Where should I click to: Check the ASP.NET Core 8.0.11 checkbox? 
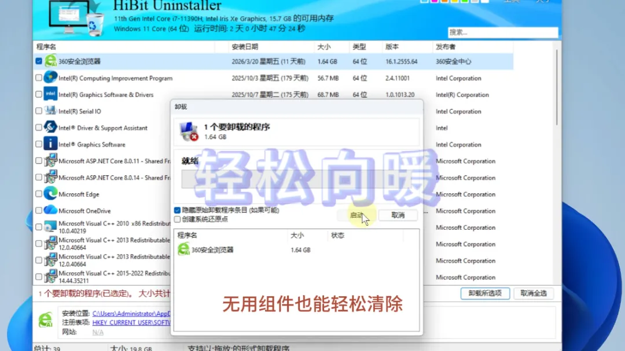(x=39, y=161)
